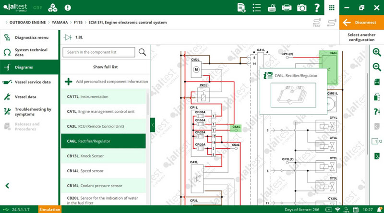
Task: Zoom in on the wiring diagram
Action: click(377, 52)
